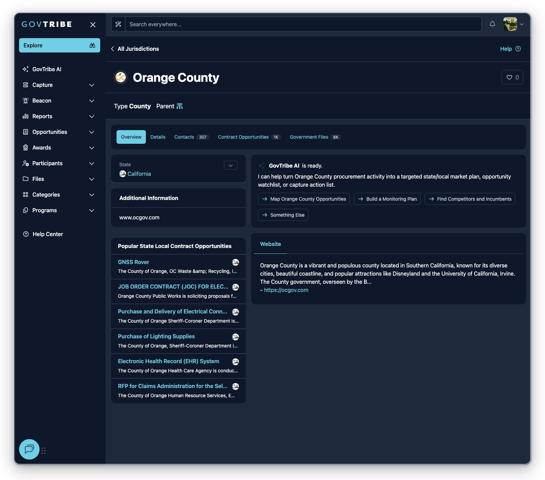Image resolution: width=545 pixels, height=480 pixels.
Task: Close the sidebar with the X icon
Action: 93,25
